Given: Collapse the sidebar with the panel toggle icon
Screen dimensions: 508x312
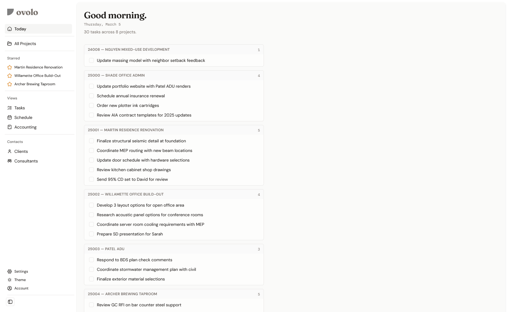Looking at the screenshot, I should coord(10,302).
